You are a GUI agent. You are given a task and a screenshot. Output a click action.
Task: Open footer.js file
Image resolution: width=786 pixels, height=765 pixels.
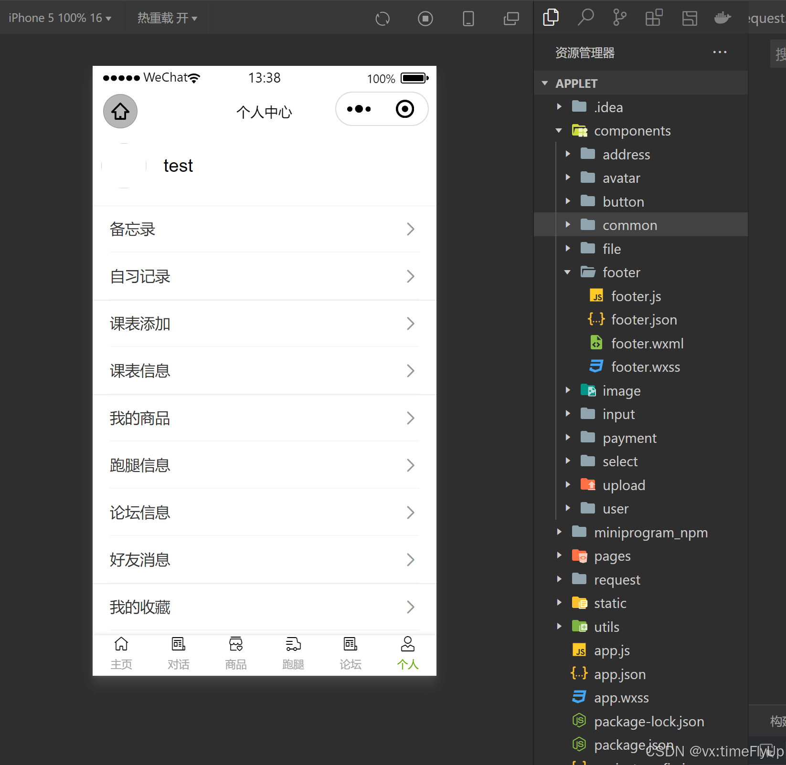641,296
